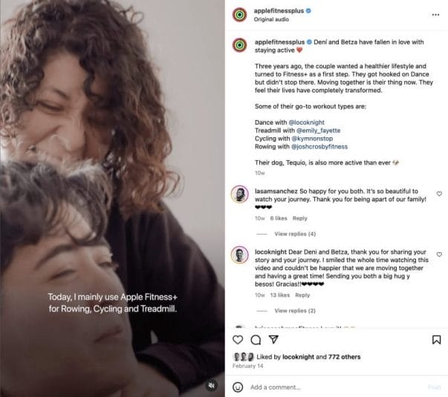Like lasamsanchez's comment
This screenshot has width=448, height=397.
click(438, 193)
